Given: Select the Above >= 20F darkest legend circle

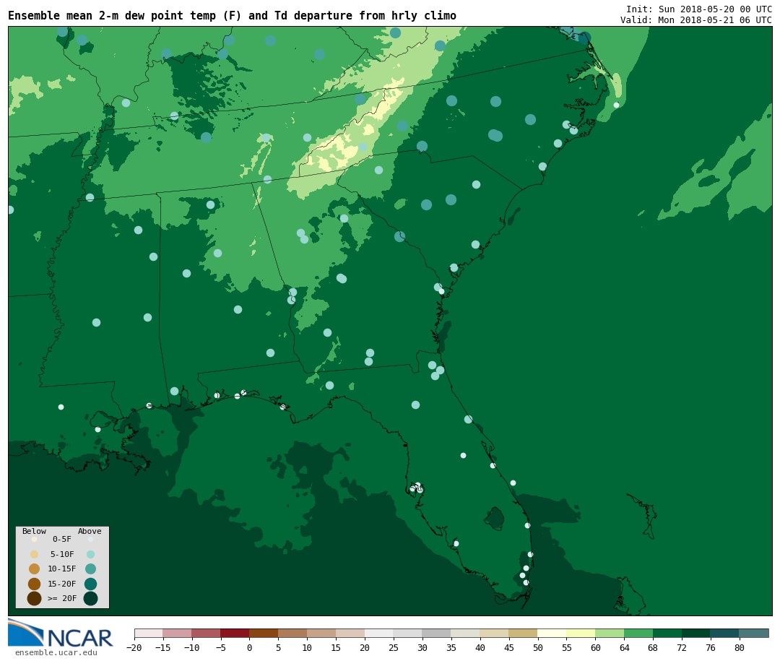Looking at the screenshot, I should coord(90,598).
